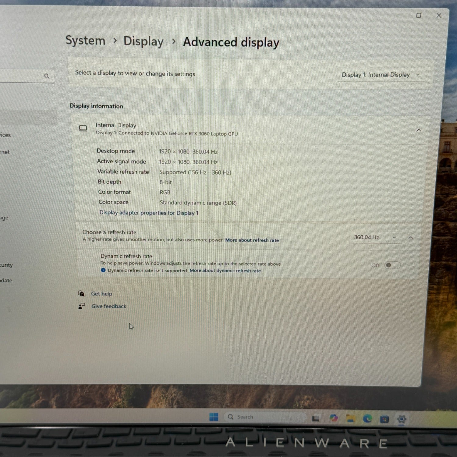This screenshot has width=457, height=457.
Task: Open the 360.04 Hz refresh rate dropdown
Action: (375, 237)
